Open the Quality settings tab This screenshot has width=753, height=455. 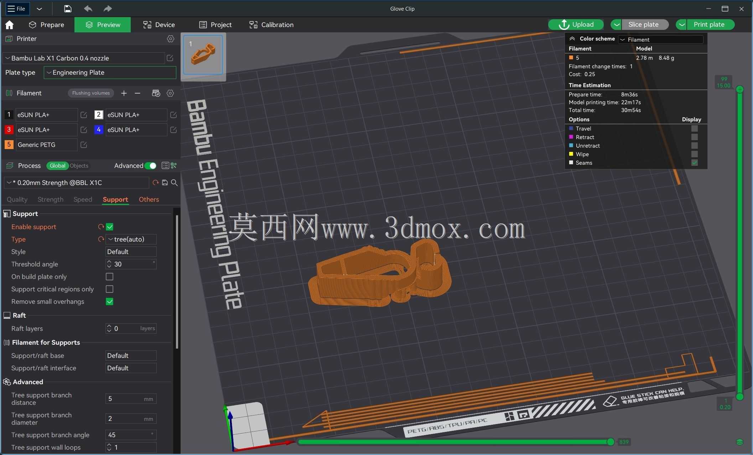(x=17, y=199)
